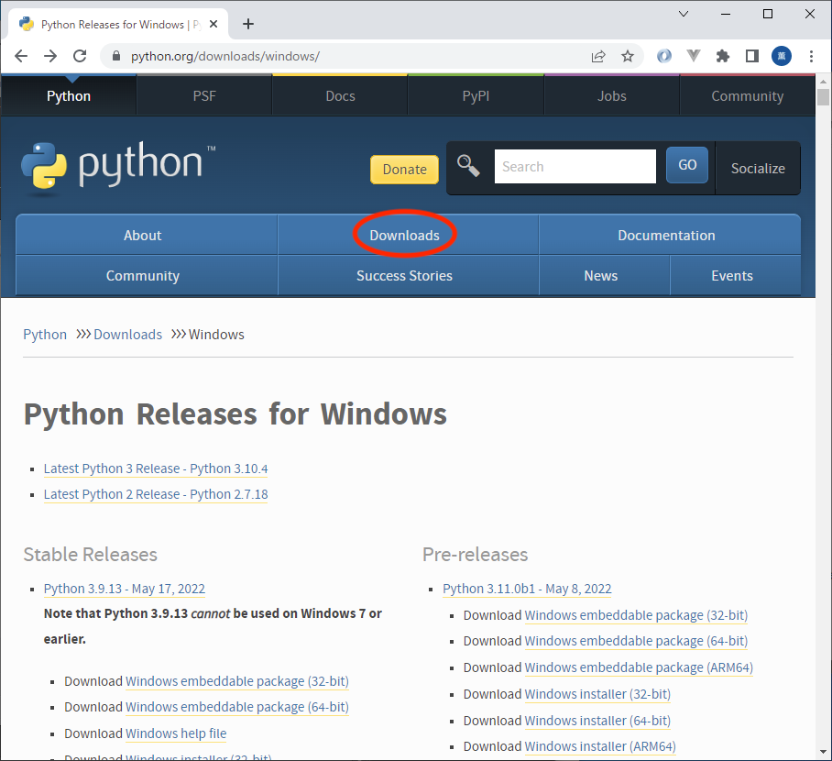
Task: Open the Community top bar tab
Action: tap(747, 96)
